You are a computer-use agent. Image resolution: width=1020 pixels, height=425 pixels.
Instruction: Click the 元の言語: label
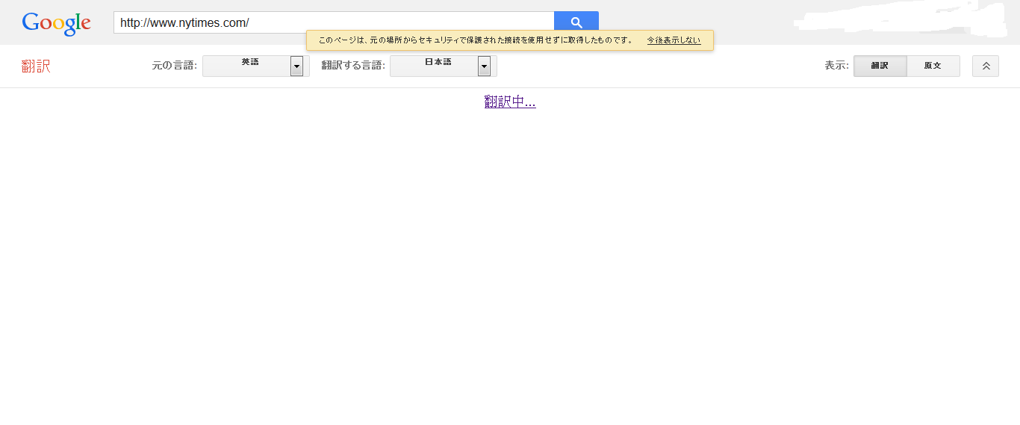pos(175,66)
